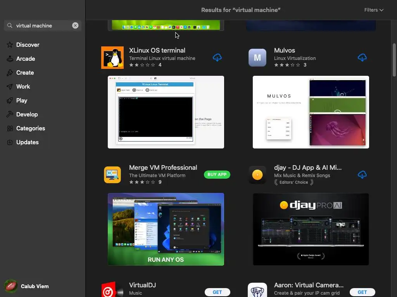Viewport: 397px width, 297px height.
Task: Download Mulvos using the cloud icon
Action: tap(362, 57)
